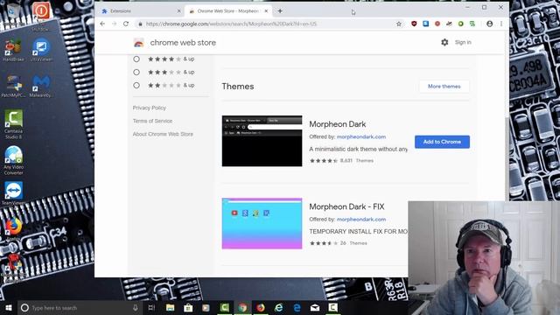Click the taskbar search box
The height and width of the screenshot is (315, 560).
pos(79,307)
